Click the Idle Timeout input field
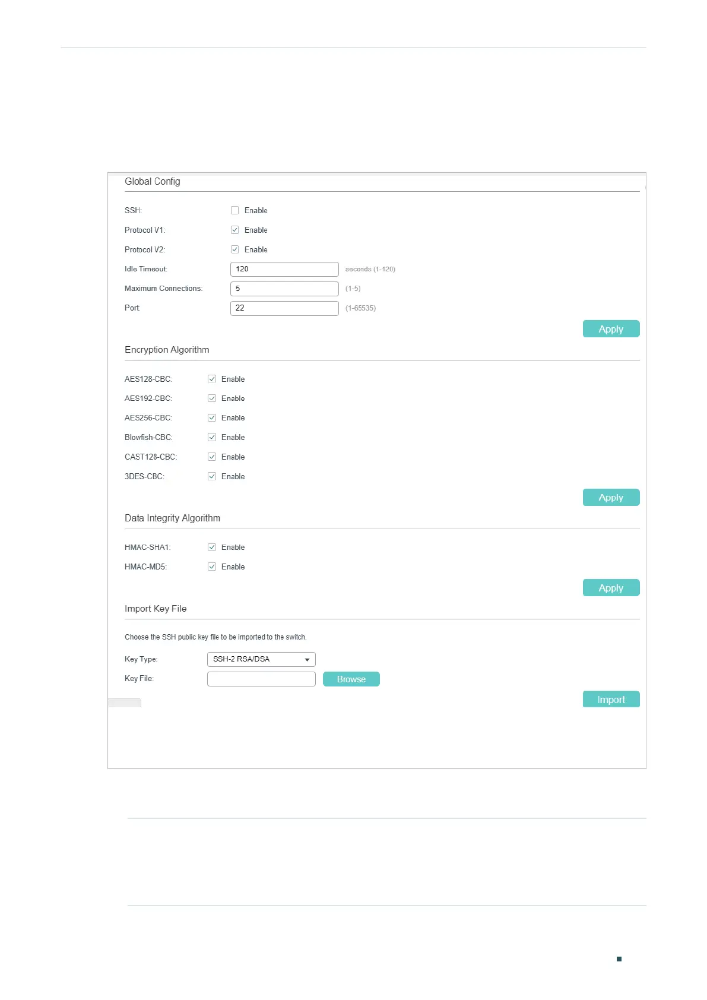This screenshot has width=707, height=1000. tap(284, 269)
